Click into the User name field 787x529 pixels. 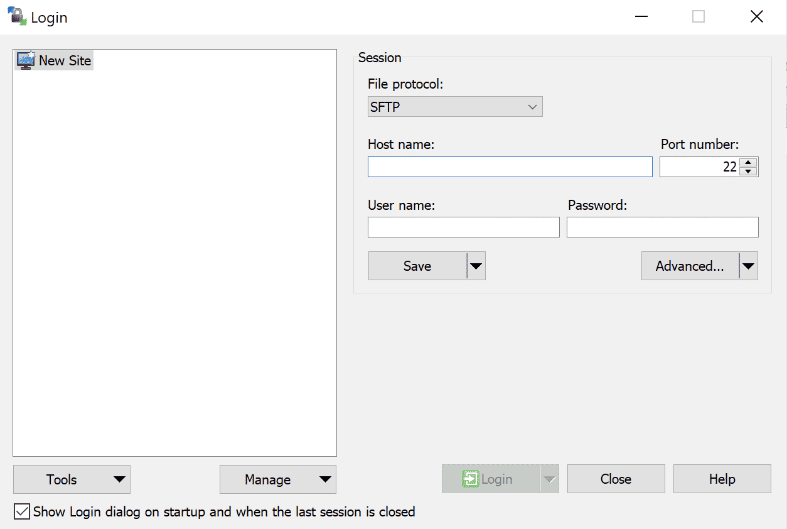click(x=463, y=227)
